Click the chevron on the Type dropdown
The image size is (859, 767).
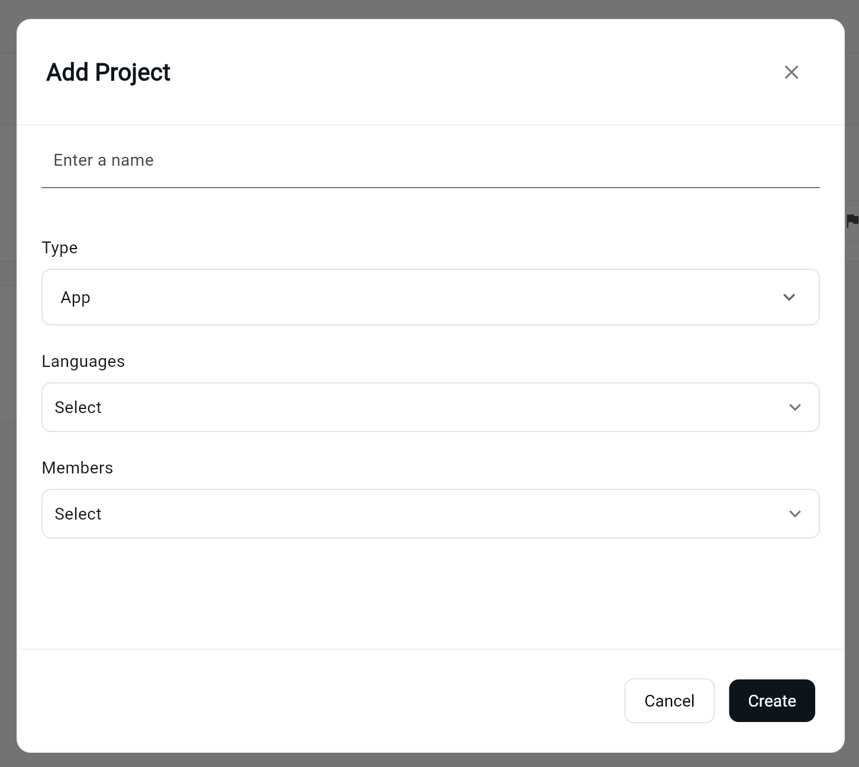click(789, 297)
